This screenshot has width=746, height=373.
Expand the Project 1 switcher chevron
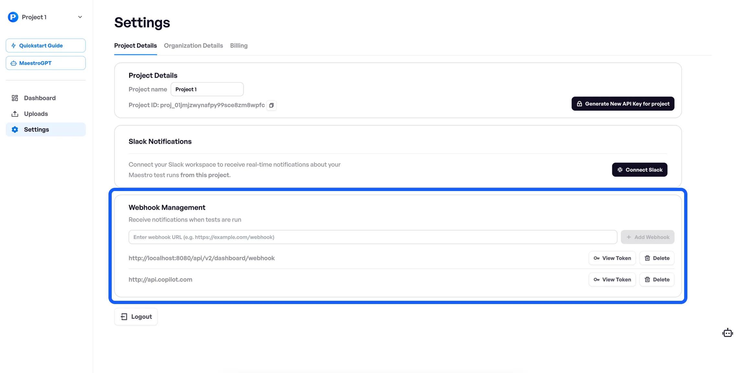pyautogui.click(x=80, y=17)
